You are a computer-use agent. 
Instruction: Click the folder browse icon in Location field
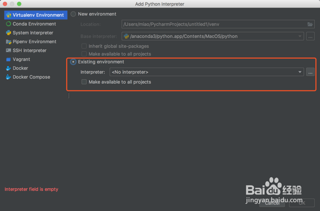310,24
